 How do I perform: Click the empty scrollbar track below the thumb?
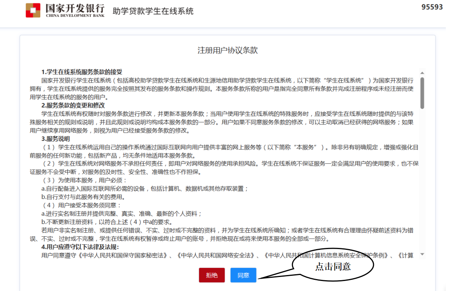pyautogui.click(x=422, y=180)
